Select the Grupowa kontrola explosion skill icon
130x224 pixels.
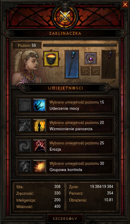(39, 166)
